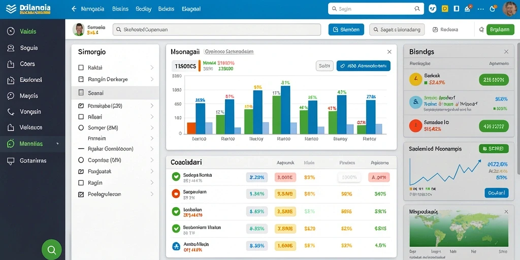This screenshot has width=520, height=260.
Task: Select the Soguia sidebar icon
Action: (11, 48)
